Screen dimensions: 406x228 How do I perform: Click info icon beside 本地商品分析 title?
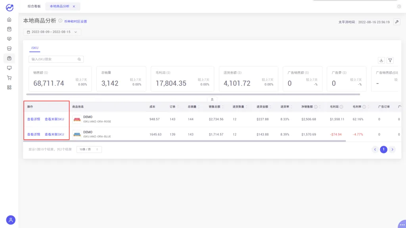(x=60, y=21)
